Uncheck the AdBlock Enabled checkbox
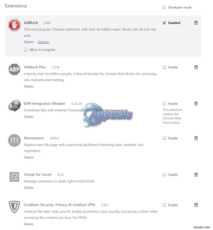Image resolution: width=213 pixels, height=230 pixels. [x=164, y=23]
